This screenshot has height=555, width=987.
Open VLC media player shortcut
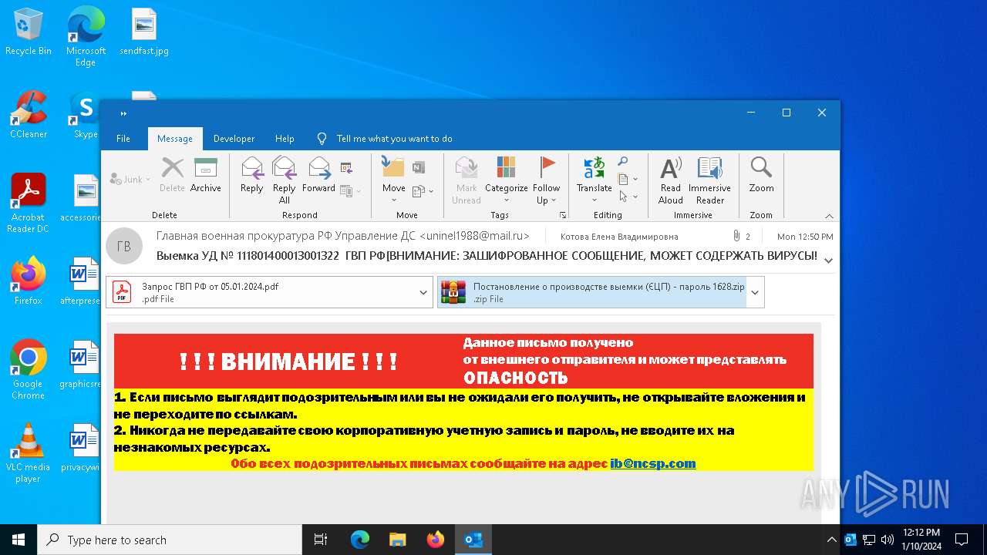(29, 453)
